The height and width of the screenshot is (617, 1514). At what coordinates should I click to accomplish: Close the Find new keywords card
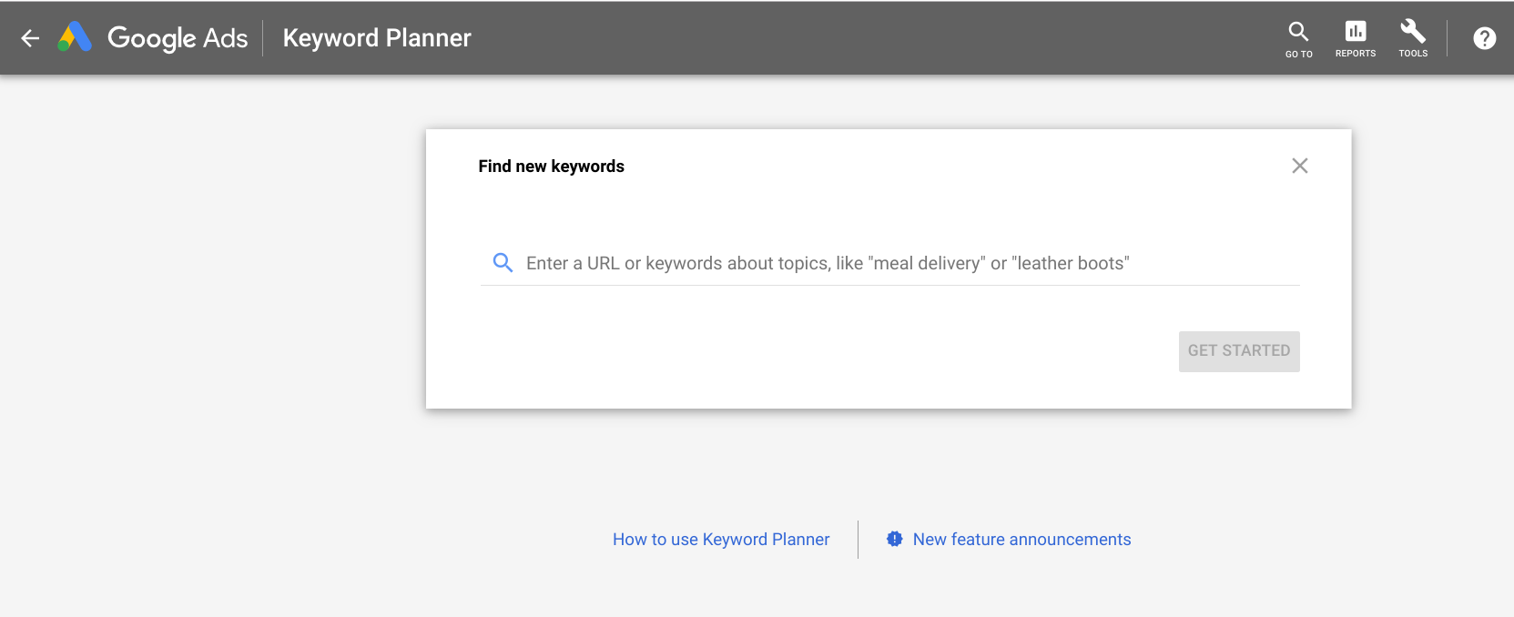[1300, 166]
